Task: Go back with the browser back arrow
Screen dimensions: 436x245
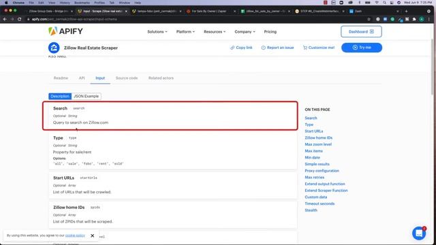Action: tap(5, 19)
